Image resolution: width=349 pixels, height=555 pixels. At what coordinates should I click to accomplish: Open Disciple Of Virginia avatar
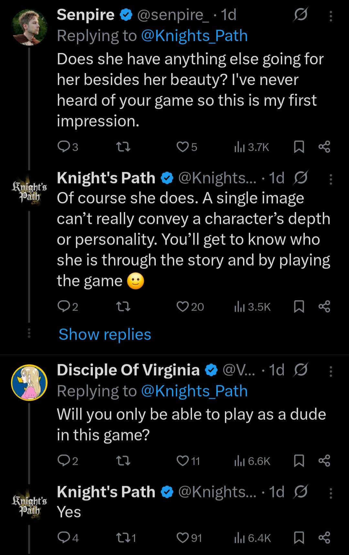(x=29, y=383)
